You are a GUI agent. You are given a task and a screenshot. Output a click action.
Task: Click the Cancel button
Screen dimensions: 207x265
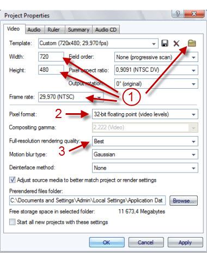pos(146,242)
